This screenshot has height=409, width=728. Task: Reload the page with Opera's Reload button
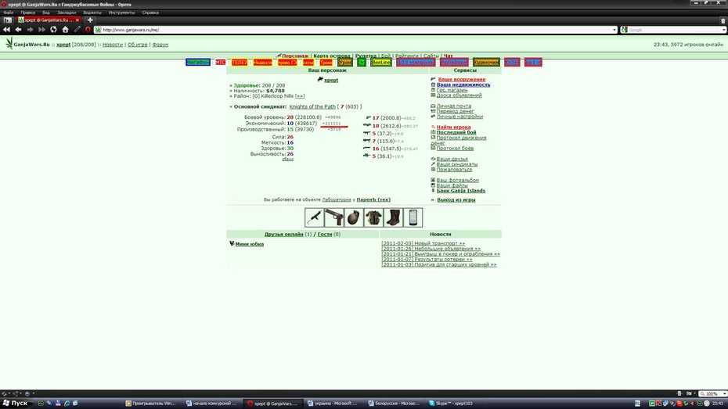tap(53, 30)
